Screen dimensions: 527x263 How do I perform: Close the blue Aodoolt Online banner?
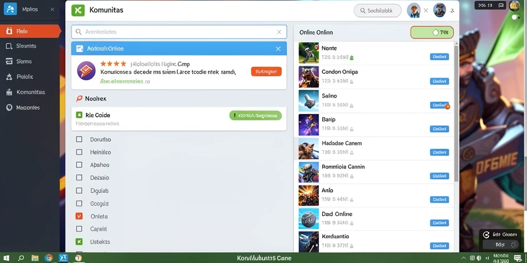click(x=278, y=49)
